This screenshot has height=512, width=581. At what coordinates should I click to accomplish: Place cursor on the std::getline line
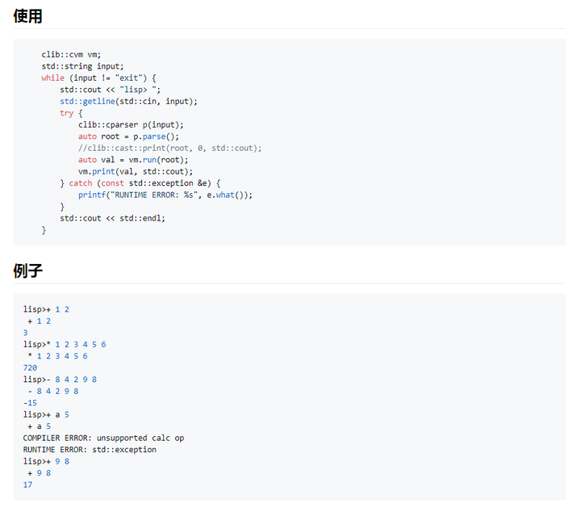[128, 102]
